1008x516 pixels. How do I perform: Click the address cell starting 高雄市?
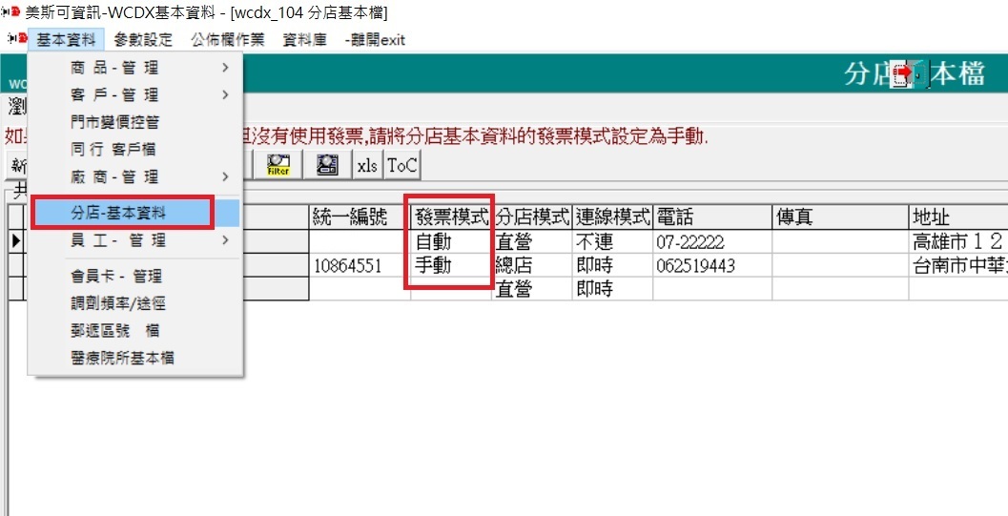click(957, 241)
